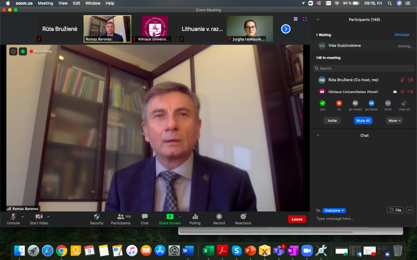
Task: Open the Everyone recipient dropdown
Action: click(334, 210)
